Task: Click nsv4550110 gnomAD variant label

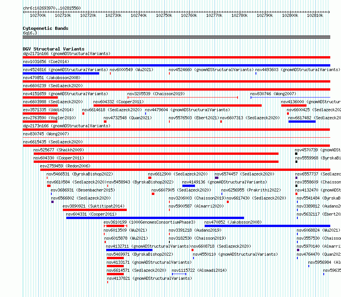Action: tap(235, 254)
